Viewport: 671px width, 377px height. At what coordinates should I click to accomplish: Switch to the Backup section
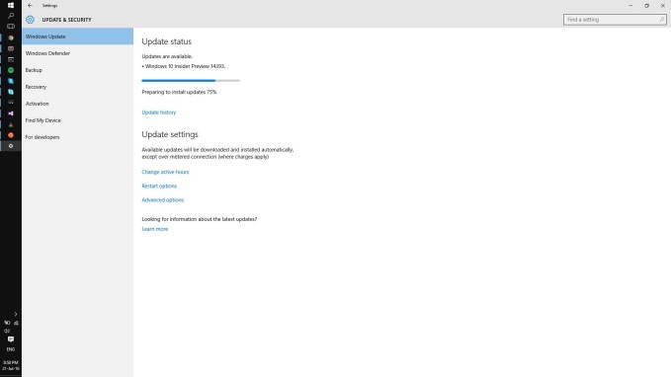(77, 70)
